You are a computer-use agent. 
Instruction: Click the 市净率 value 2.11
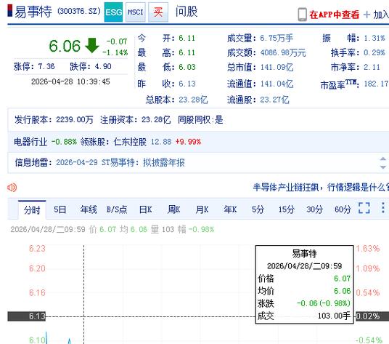(x=372, y=67)
